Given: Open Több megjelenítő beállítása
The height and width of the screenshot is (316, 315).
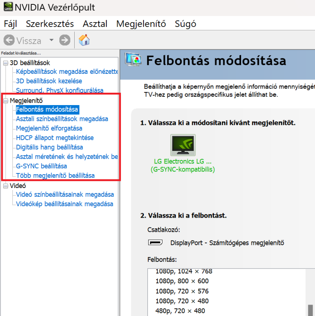Looking at the screenshot, I should (55, 175).
